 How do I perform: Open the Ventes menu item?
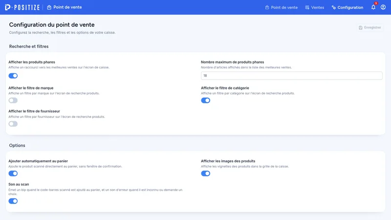tap(315, 7)
